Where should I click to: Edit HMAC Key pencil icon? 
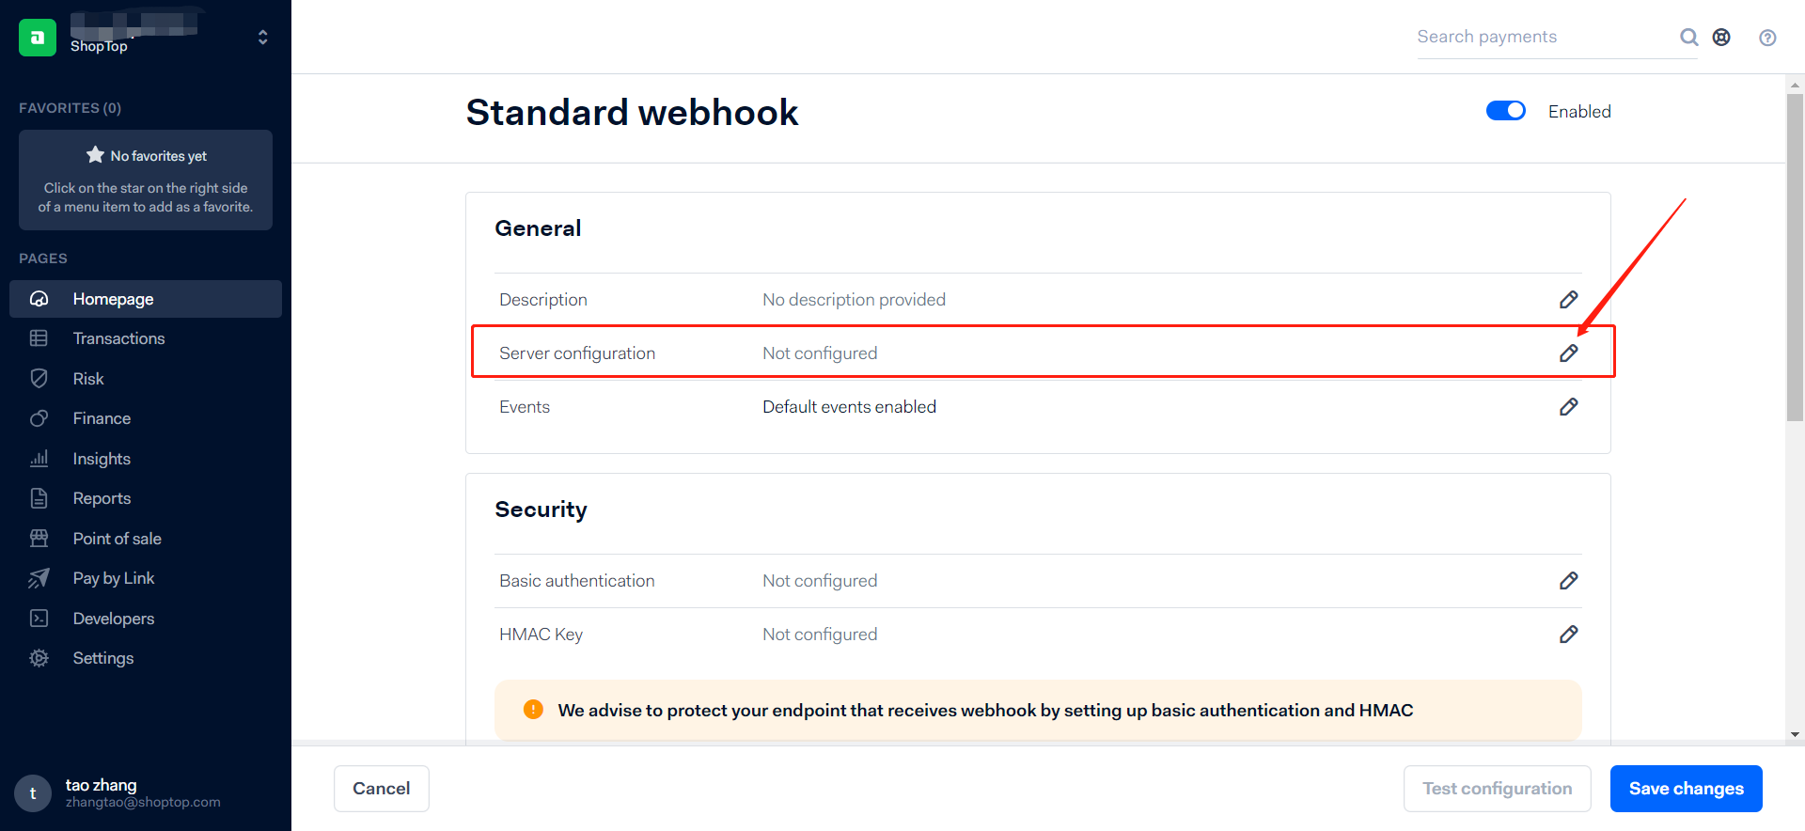(x=1568, y=635)
